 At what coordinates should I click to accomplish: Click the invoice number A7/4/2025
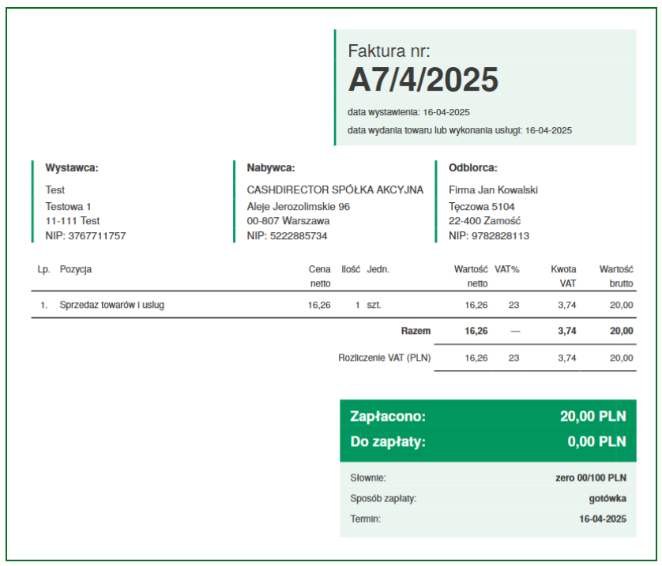click(x=423, y=79)
